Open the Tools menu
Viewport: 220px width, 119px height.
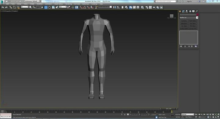click(x=13, y=4)
